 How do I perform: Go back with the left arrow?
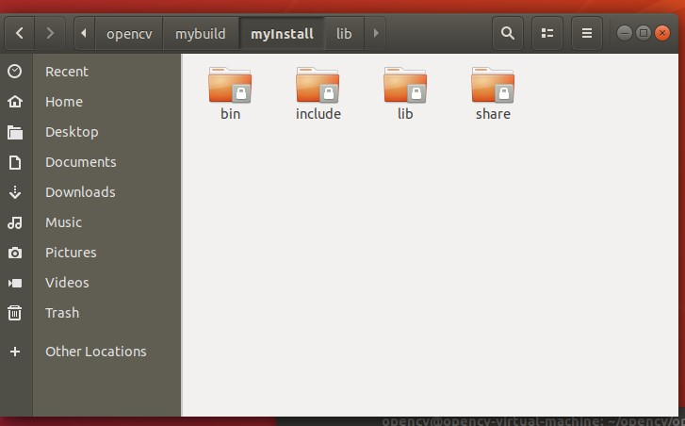tap(20, 33)
